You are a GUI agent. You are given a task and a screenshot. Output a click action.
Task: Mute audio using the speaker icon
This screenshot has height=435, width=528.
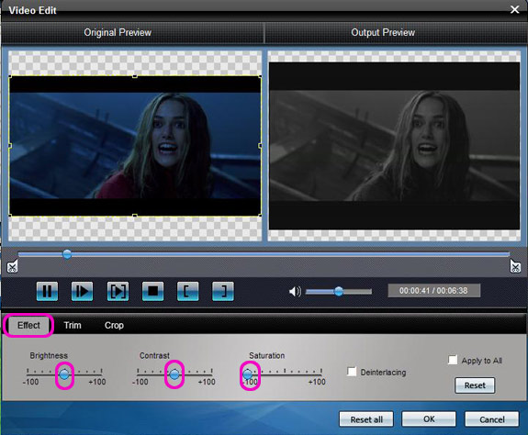pos(295,291)
